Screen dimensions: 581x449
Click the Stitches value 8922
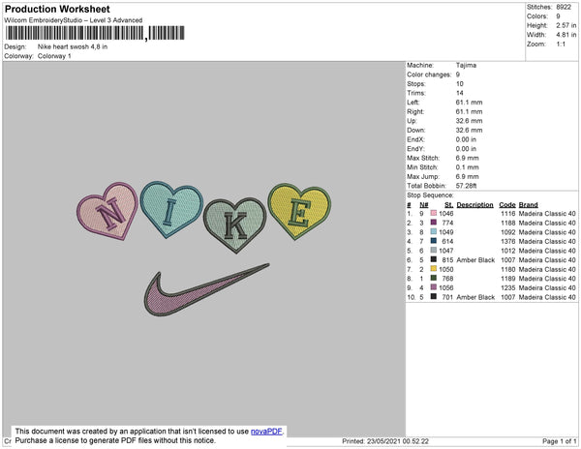(x=564, y=7)
